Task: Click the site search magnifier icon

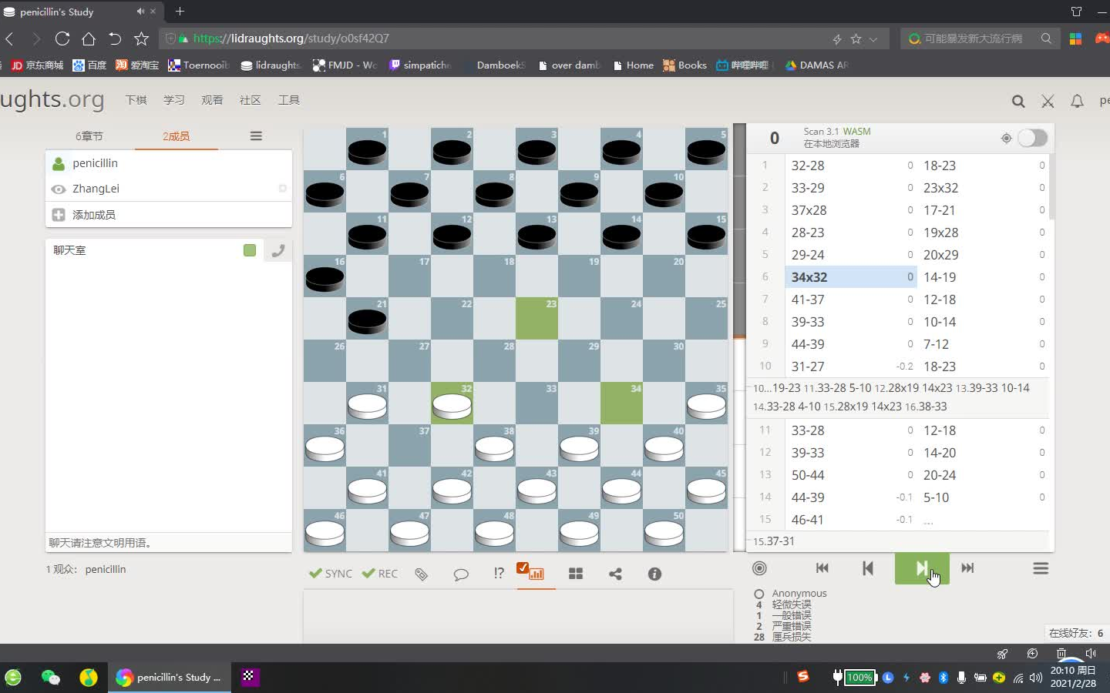Action: coord(1018,101)
